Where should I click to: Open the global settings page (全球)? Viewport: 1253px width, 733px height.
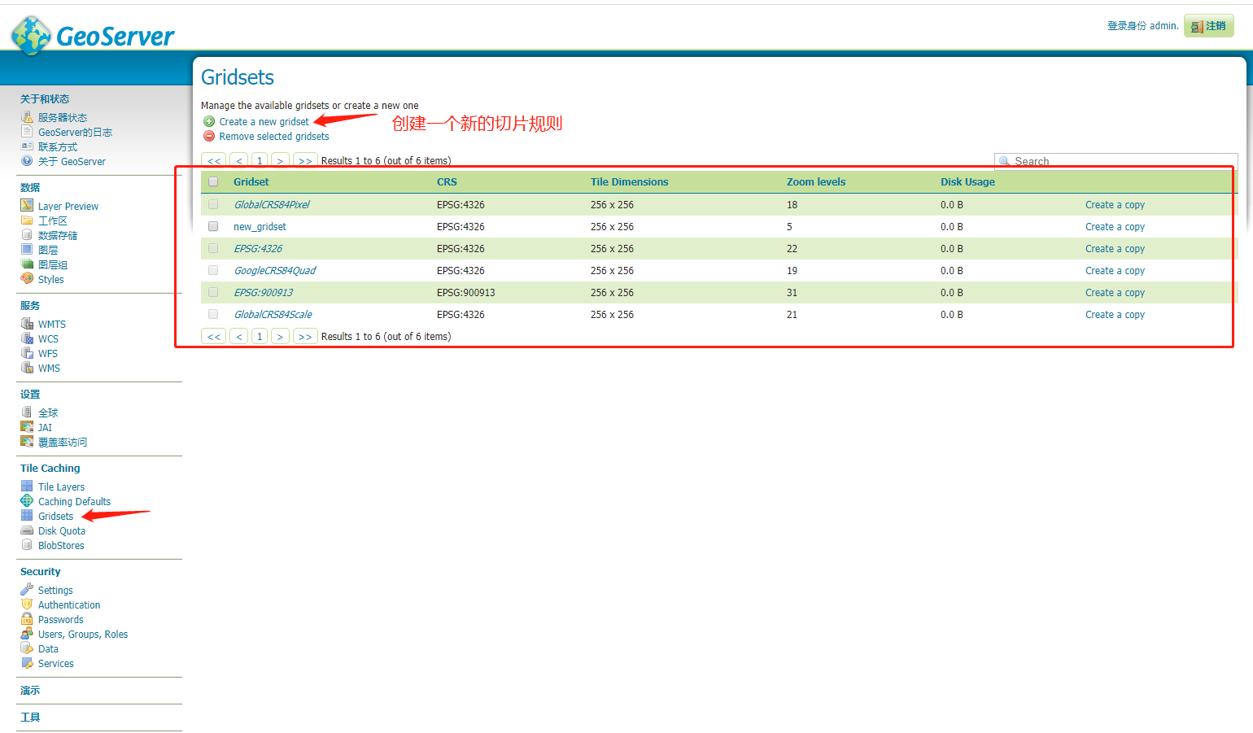point(48,413)
